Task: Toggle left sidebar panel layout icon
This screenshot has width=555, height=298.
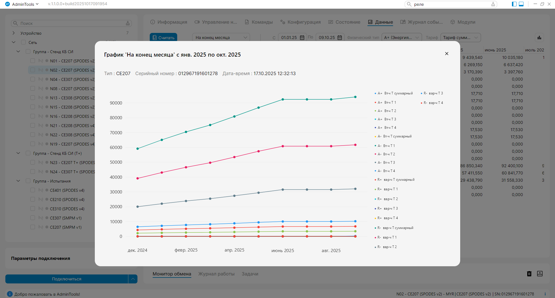Action: tap(514, 4)
